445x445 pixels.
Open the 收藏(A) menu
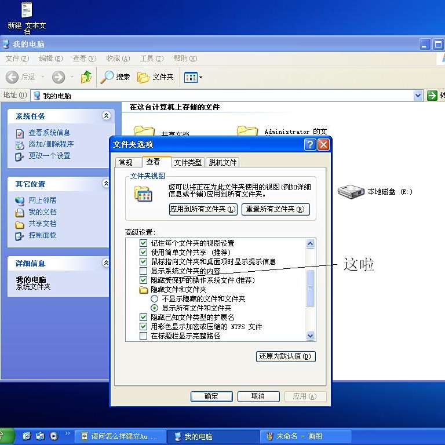click(x=118, y=59)
